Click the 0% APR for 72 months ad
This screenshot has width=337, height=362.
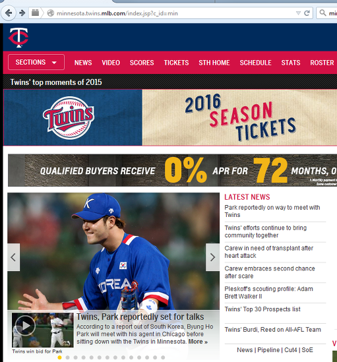pyautogui.click(x=172, y=170)
